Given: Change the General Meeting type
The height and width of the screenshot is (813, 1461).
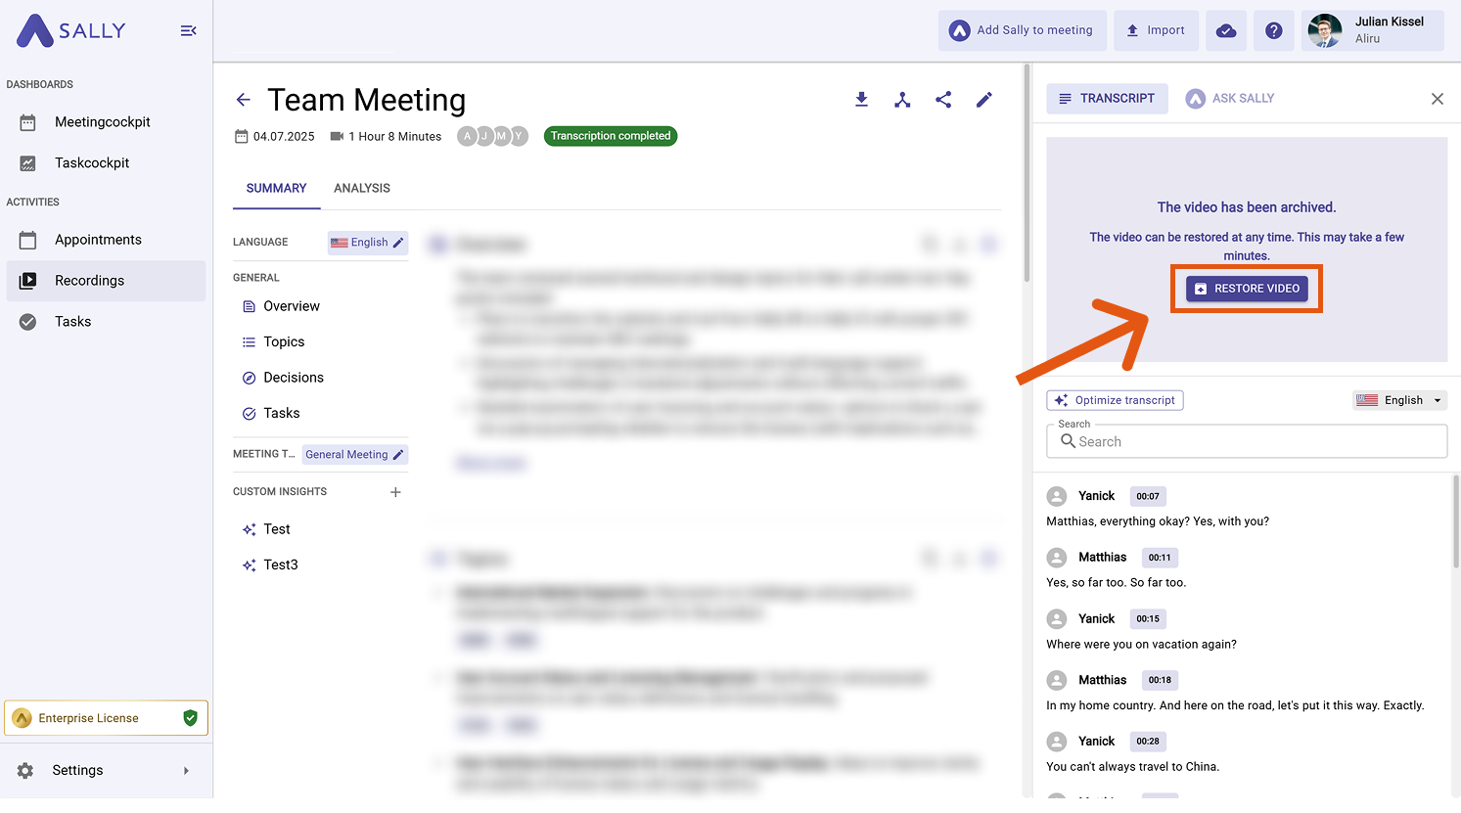Looking at the screenshot, I should [x=354, y=455].
